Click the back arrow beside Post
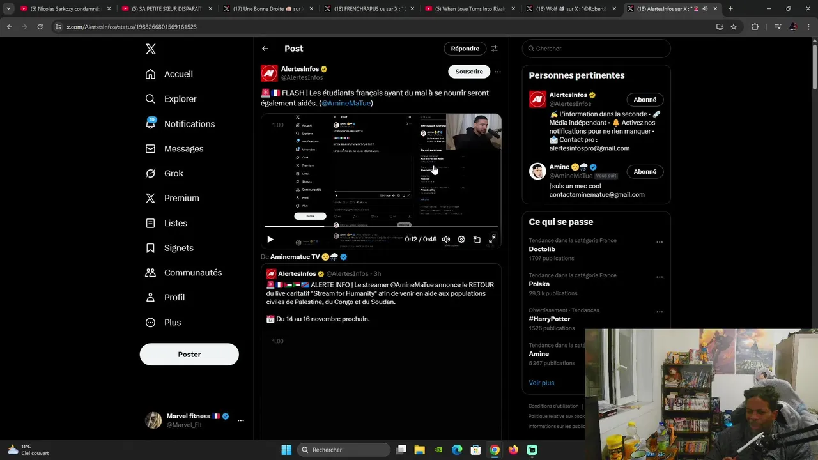Screen dimensions: 818x460 click(x=265, y=49)
